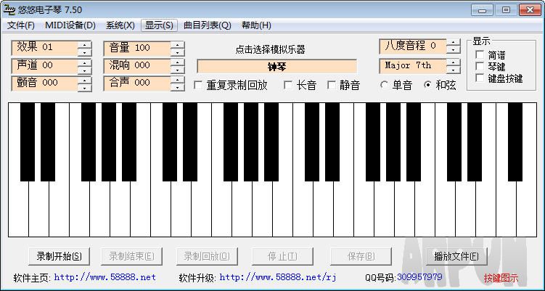Decrease 音量 volume with down arrow

[x=177, y=52]
